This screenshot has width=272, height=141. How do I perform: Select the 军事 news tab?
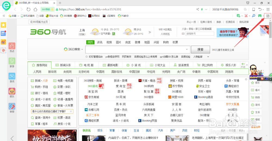coord(112,130)
